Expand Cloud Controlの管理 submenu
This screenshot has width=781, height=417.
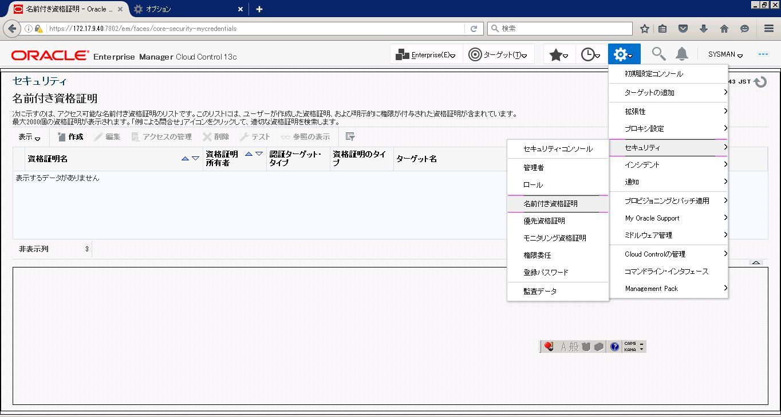pyautogui.click(x=668, y=254)
